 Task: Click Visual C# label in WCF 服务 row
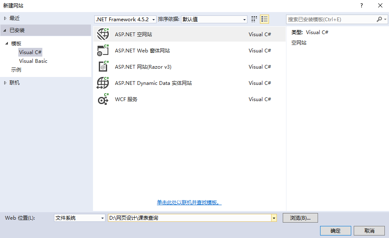[x=260, y=99]
